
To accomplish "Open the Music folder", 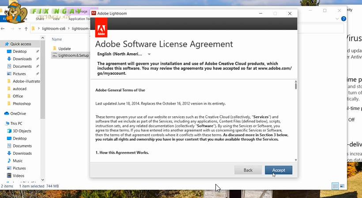I will 18,161.
